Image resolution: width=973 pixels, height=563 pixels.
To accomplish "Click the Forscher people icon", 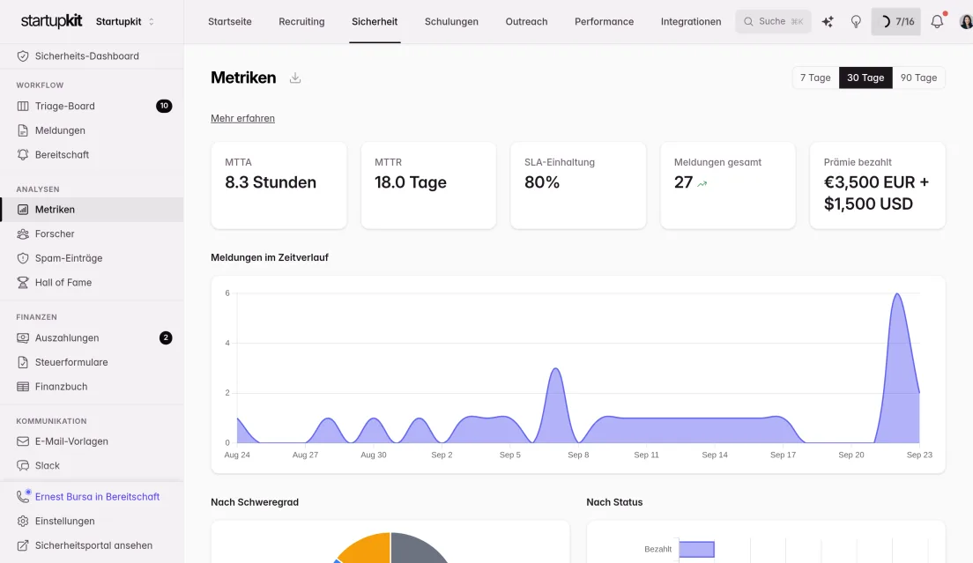I will point(23,233).
